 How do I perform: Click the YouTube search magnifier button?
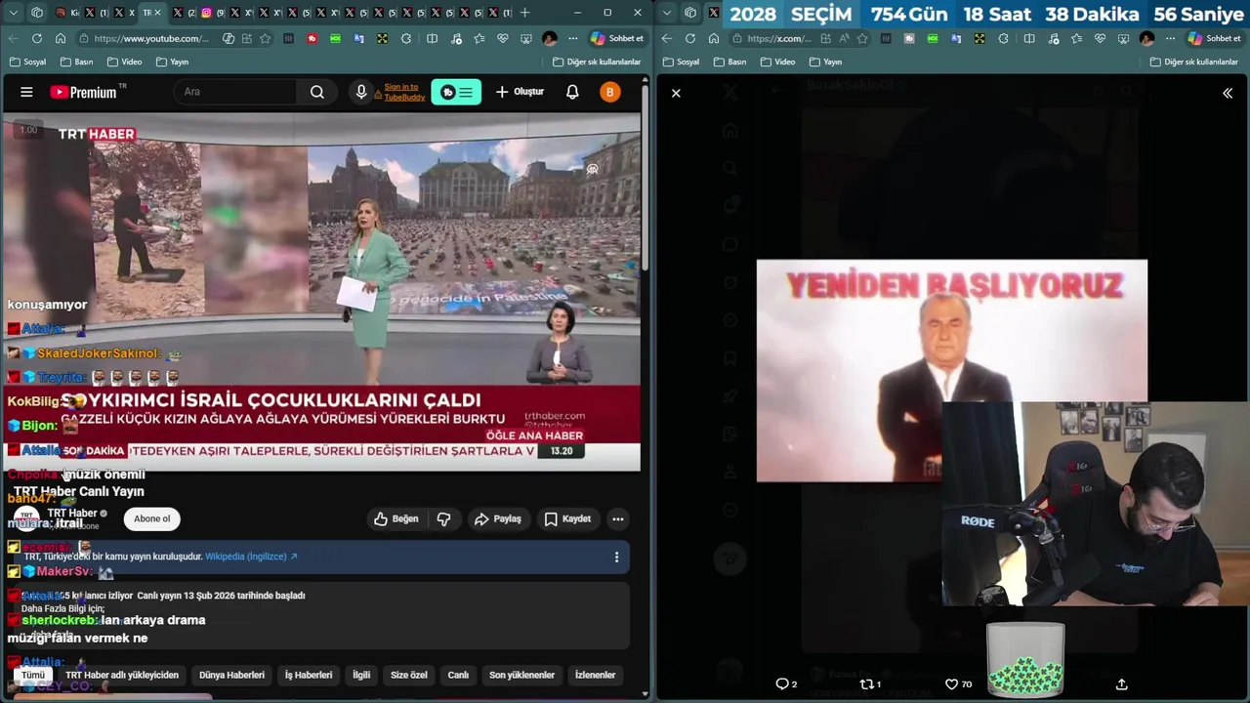pos(317,92)
